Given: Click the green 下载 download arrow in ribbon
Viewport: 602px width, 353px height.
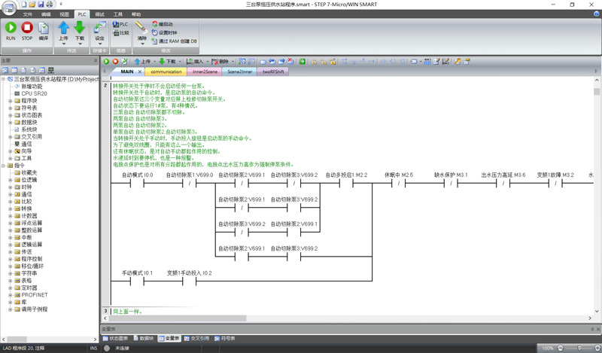Looking at the screenshot, I should pyautogui.click(x=80, y=28).
